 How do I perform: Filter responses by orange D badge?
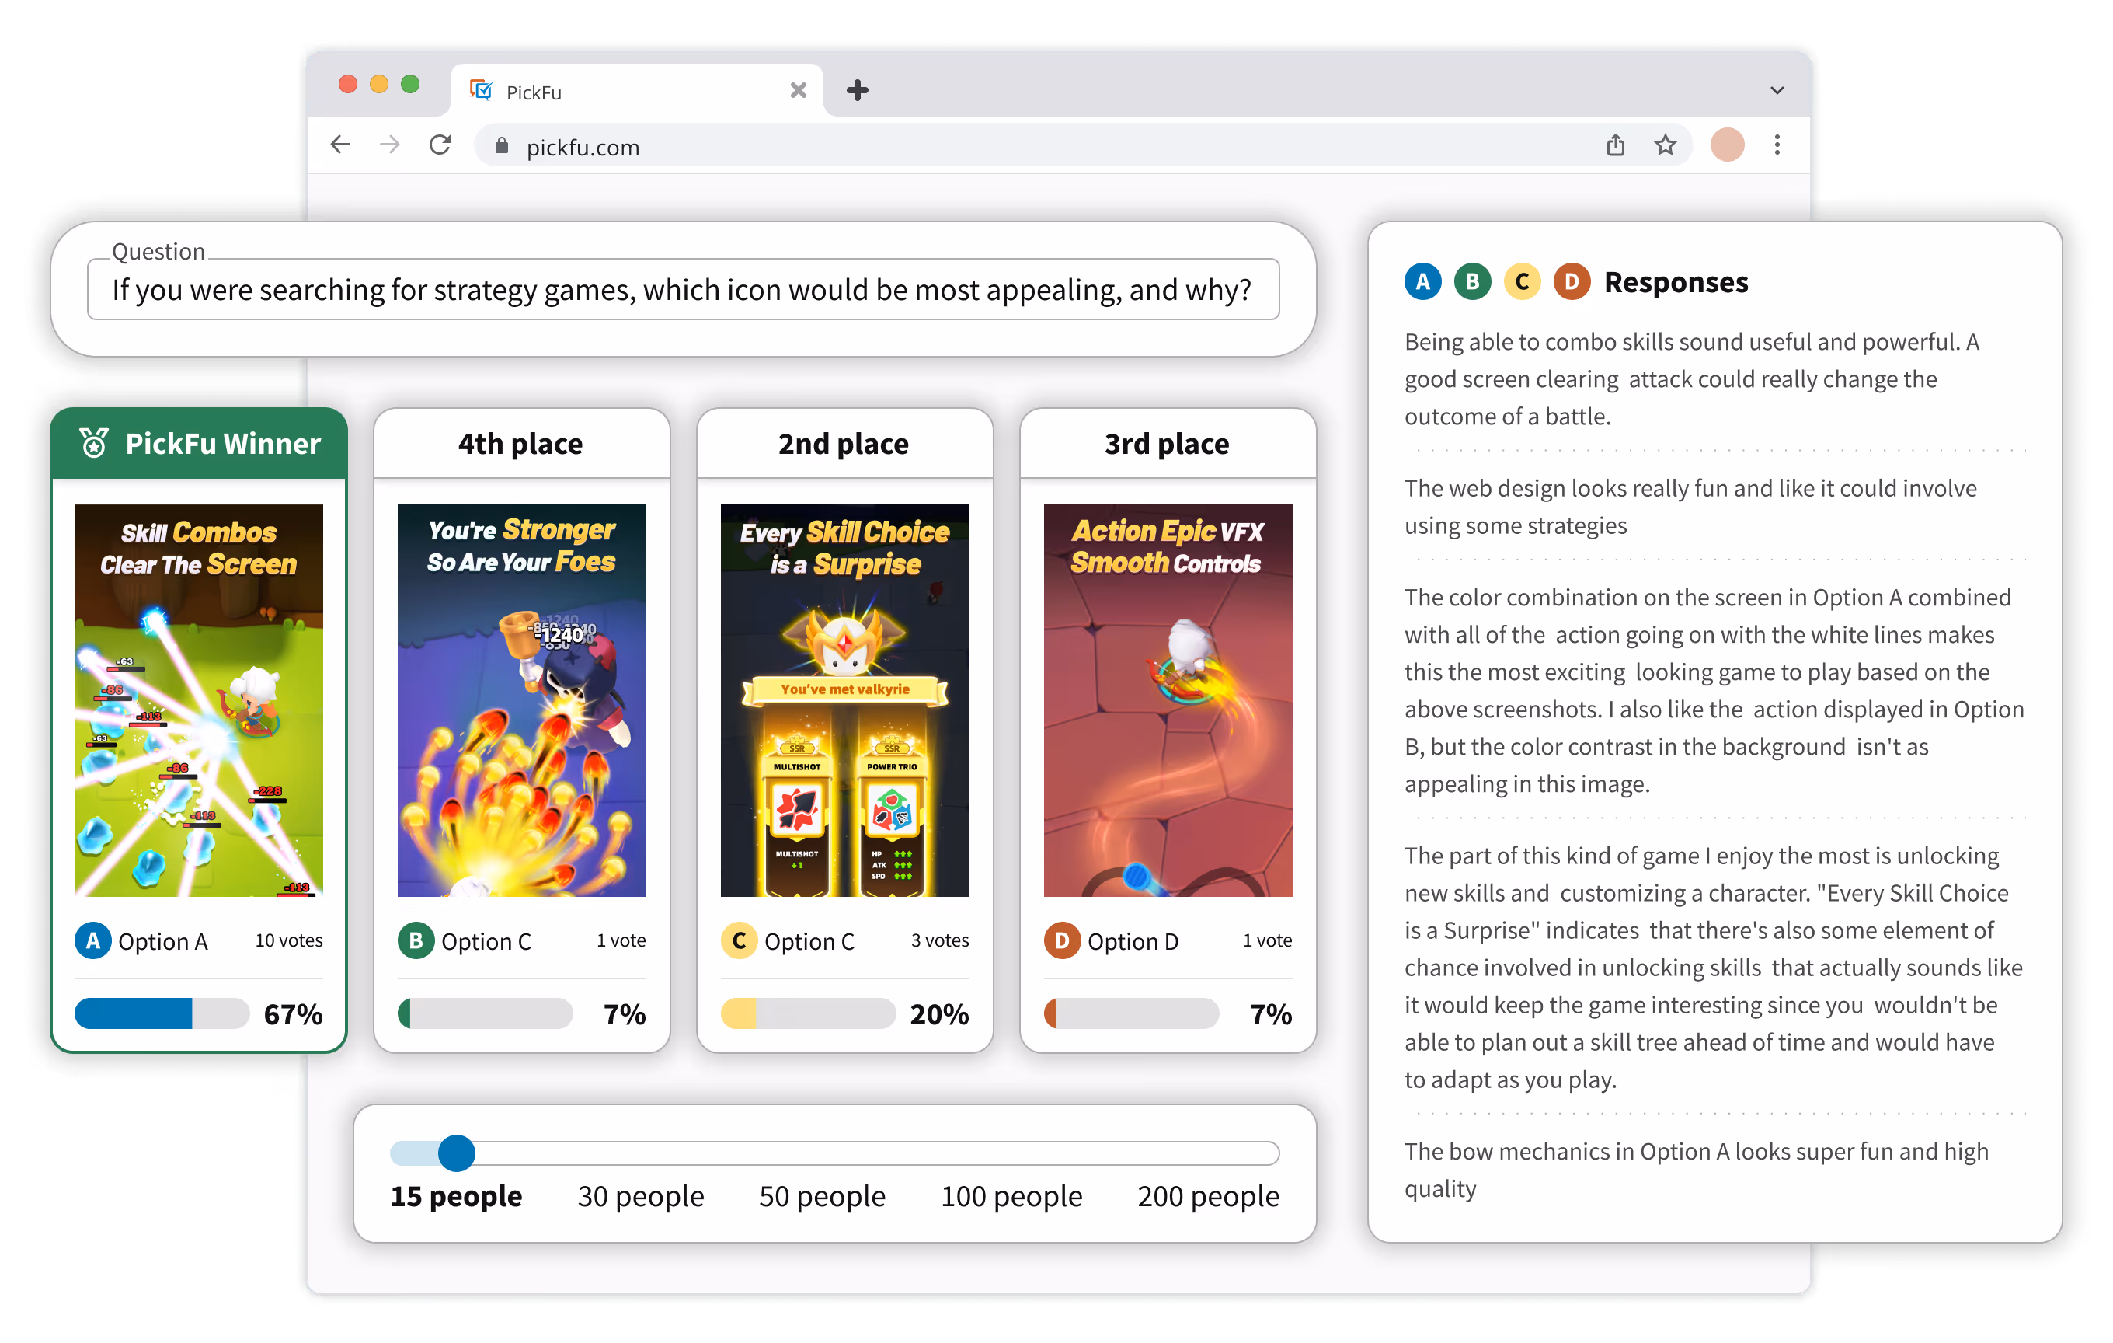(x=1572, y=282)
